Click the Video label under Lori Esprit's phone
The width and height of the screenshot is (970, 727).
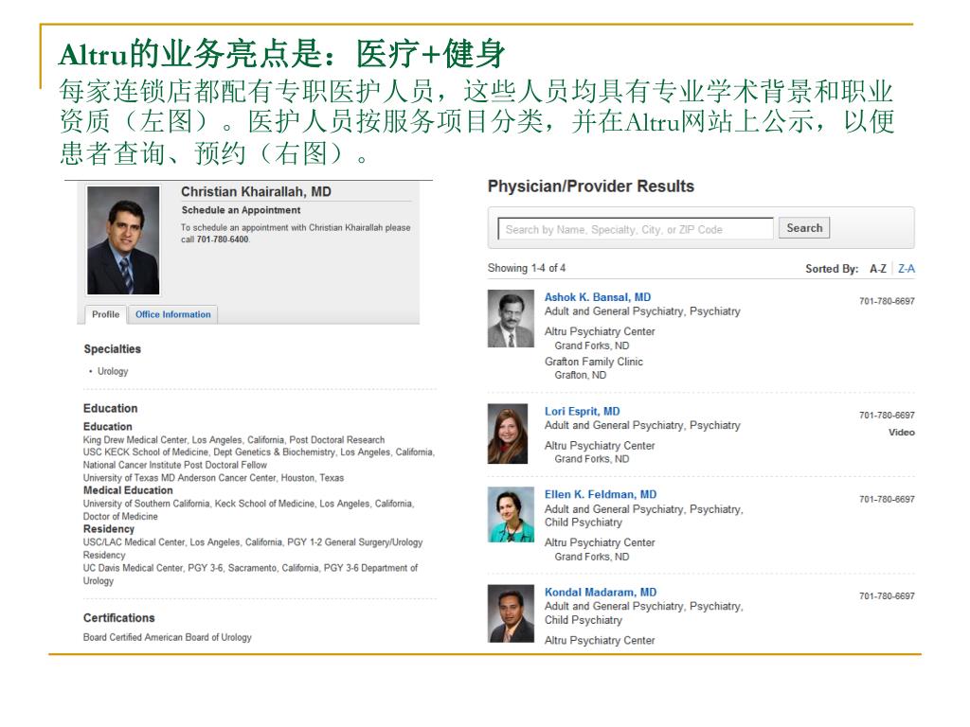(902, 432)
